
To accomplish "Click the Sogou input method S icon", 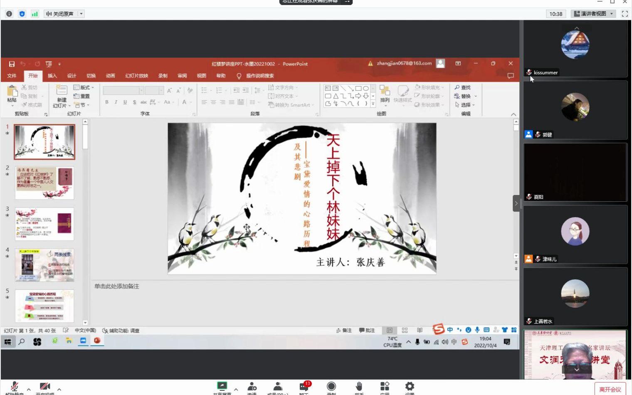I will [x=438, y=329].
